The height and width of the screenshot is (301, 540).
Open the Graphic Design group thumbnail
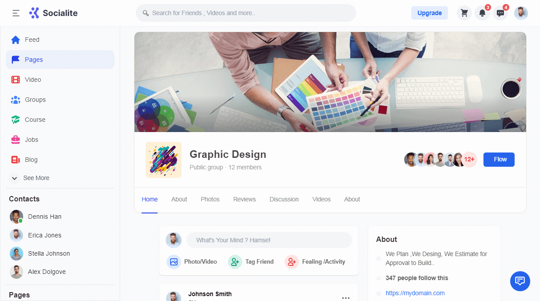(163, 160)
